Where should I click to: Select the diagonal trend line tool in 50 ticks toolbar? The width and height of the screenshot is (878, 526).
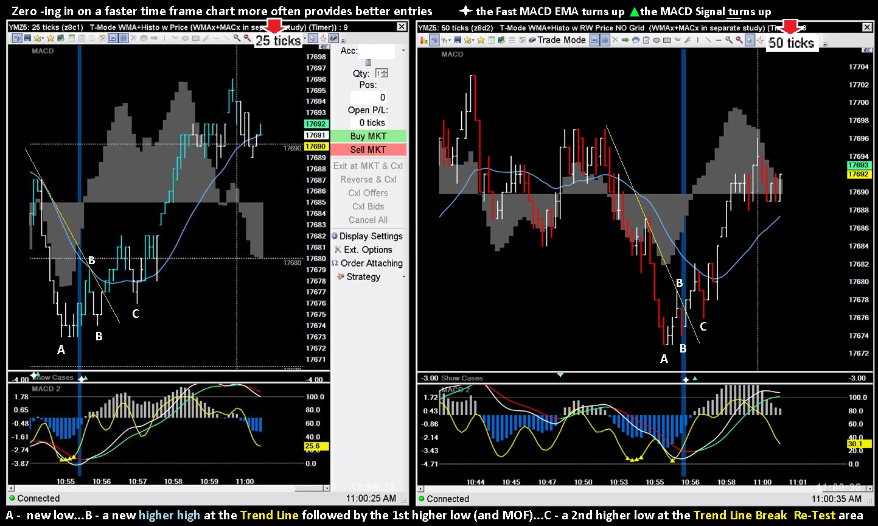(x=708, y=40)
